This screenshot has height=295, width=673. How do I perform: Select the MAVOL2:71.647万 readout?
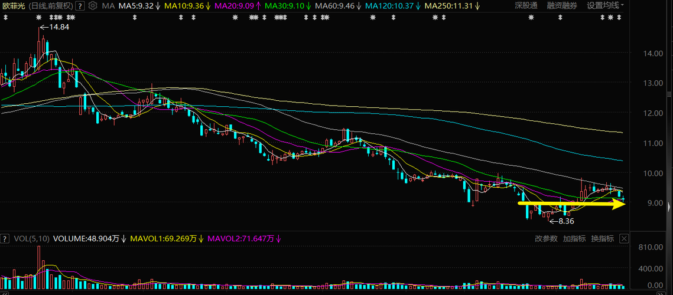[245, 239]
